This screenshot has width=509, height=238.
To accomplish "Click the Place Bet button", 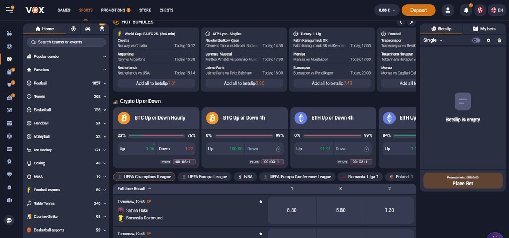I will click(462, 181).
